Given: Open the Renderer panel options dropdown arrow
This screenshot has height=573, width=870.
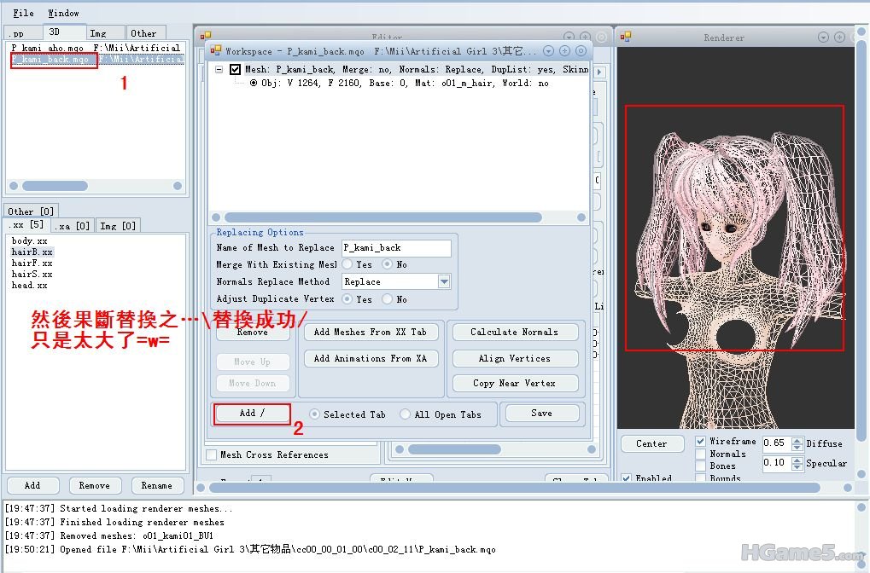Looking at the screenshot, I should 824,38.
